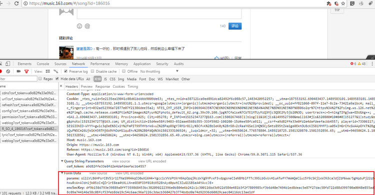Toggle the Disable cache checkbox
The height and width of the screenshot is (195, 375).
(x=92, y=71)
